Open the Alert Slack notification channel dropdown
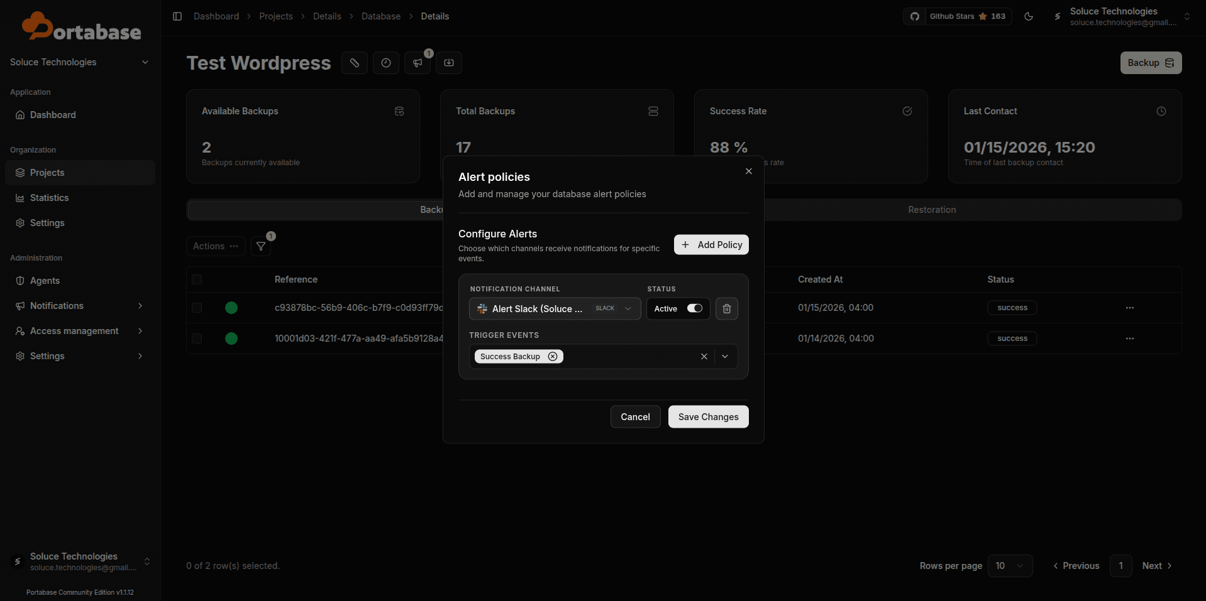The height and width of the screenshot is (601, 1206). coord(555,308)
